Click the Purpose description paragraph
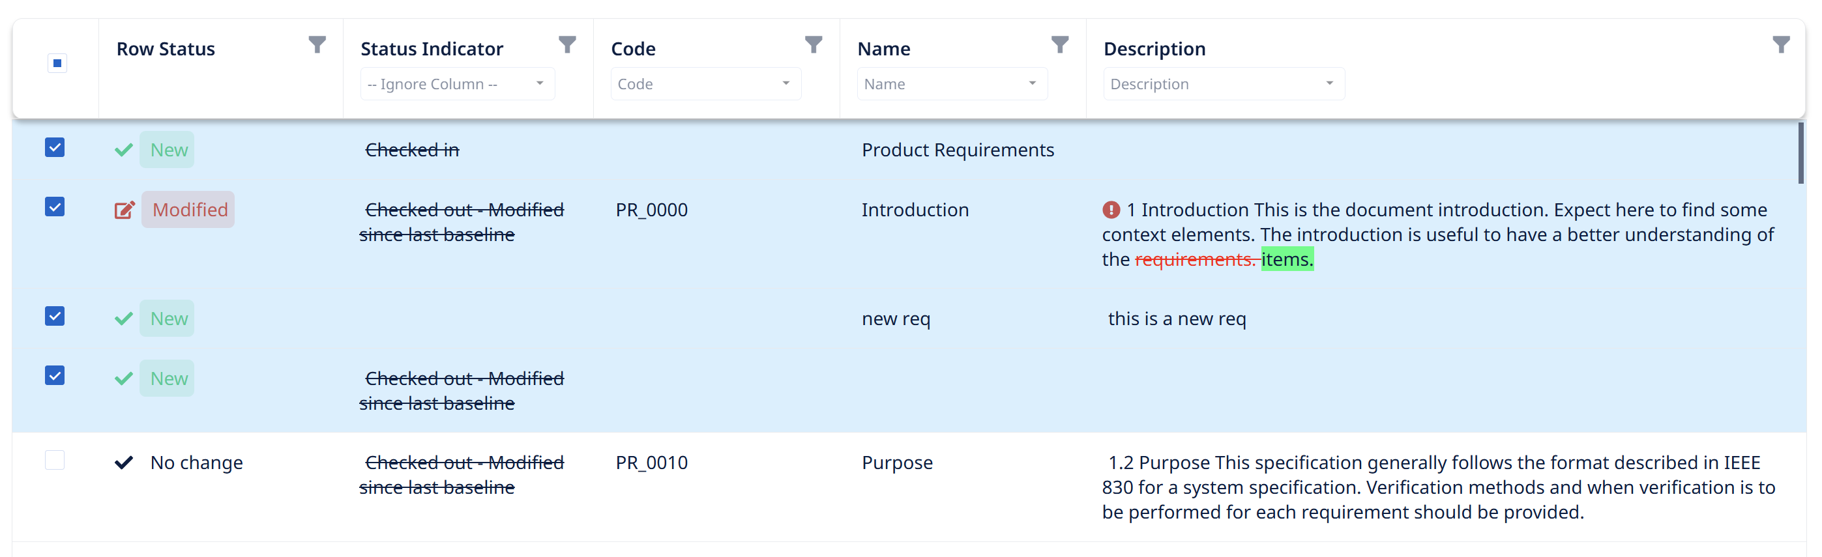The height and width of the screenshot is (557, 1822). pos(1439,488)
